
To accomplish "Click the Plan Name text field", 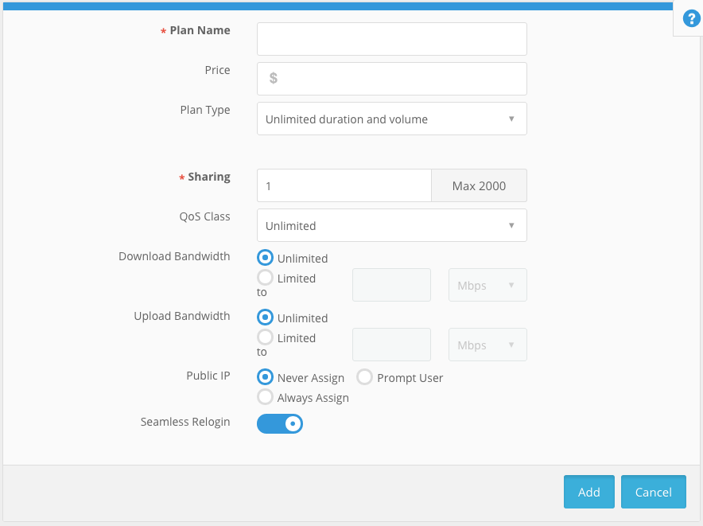I will (391, 39).
